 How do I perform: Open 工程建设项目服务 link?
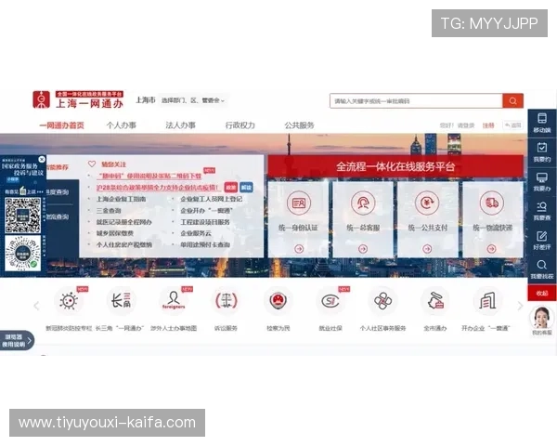point(205,222)
